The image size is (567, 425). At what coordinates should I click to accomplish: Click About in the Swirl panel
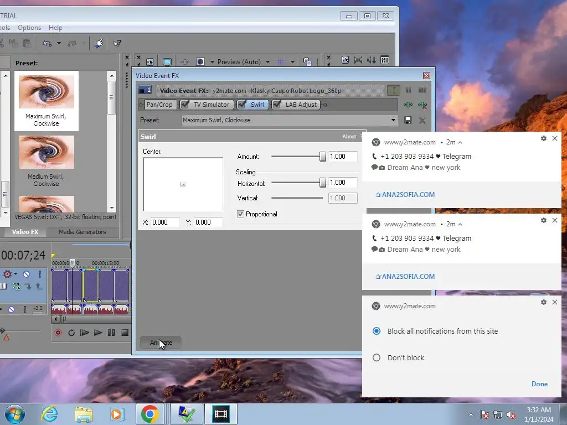pyautogui.click(x=349, y=136)
